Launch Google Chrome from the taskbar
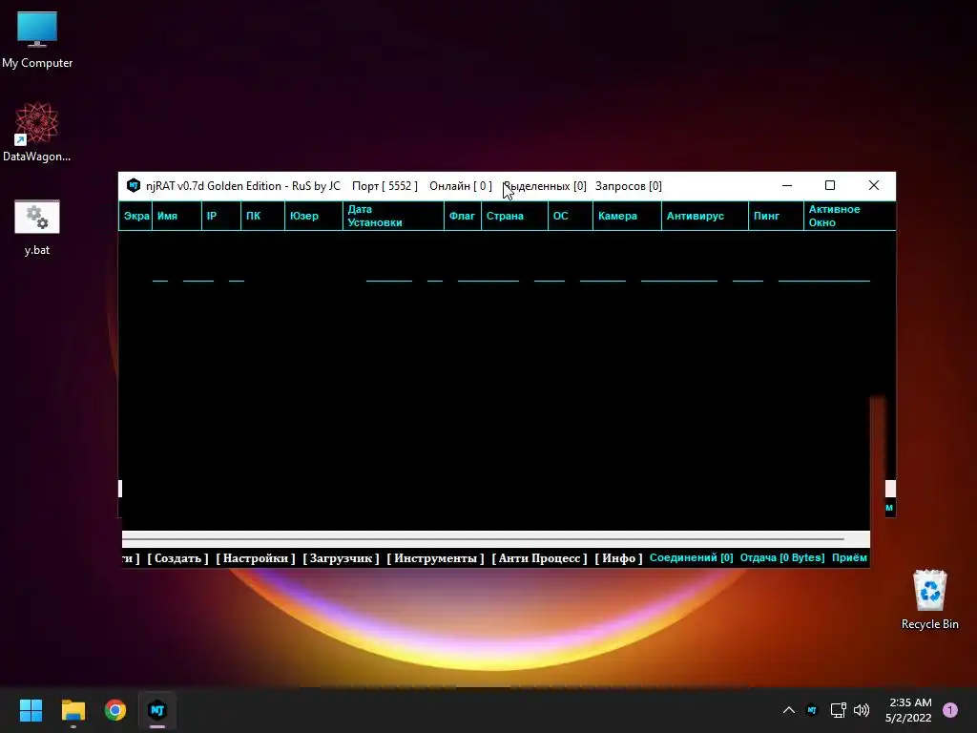Viewport: 977px width, 733px height. [115, 710]
